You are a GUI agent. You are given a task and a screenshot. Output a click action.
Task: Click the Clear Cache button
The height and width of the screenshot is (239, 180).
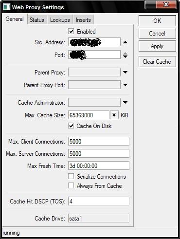click(x=157, y=62)
